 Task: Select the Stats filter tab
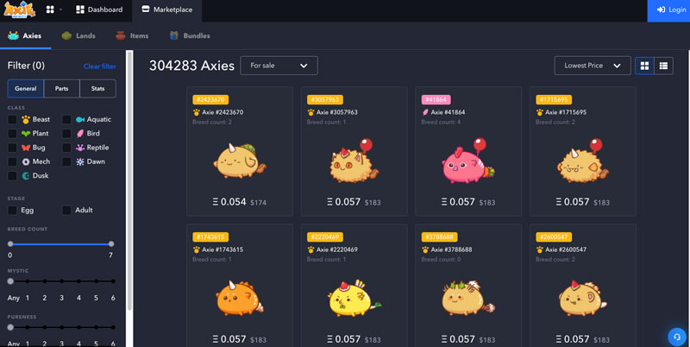(97, 89)
